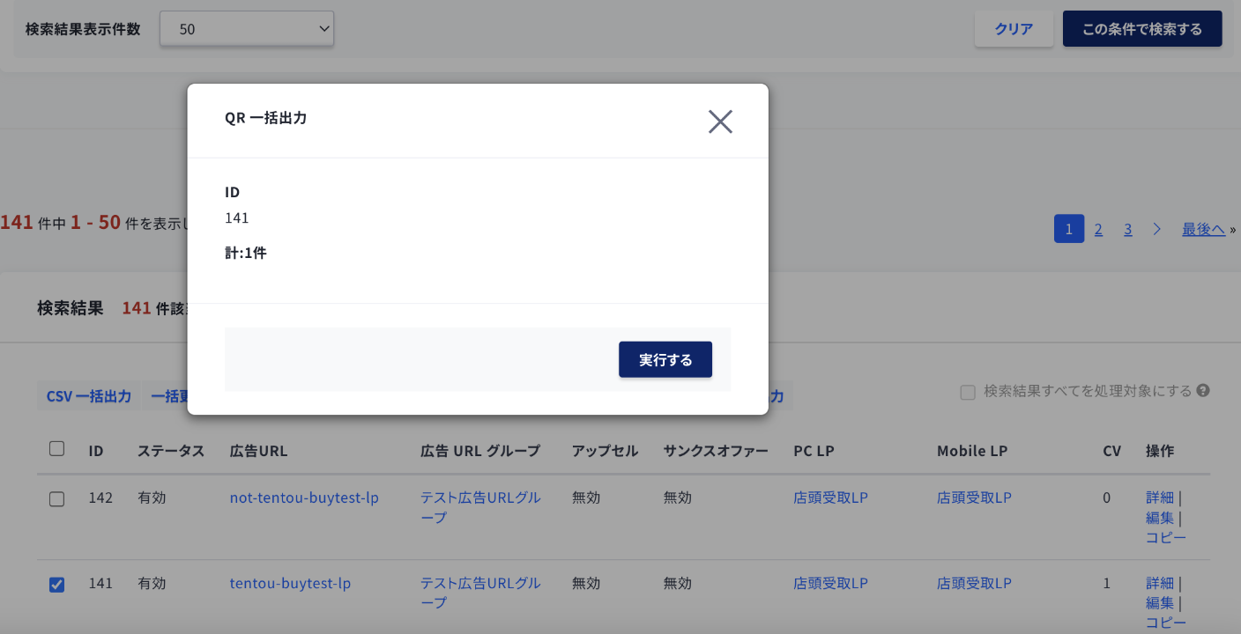Click 編集 link for row 141

coord(1160,603)
